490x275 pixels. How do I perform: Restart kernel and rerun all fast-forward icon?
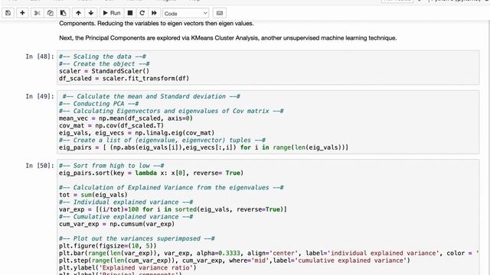[154, 13]
